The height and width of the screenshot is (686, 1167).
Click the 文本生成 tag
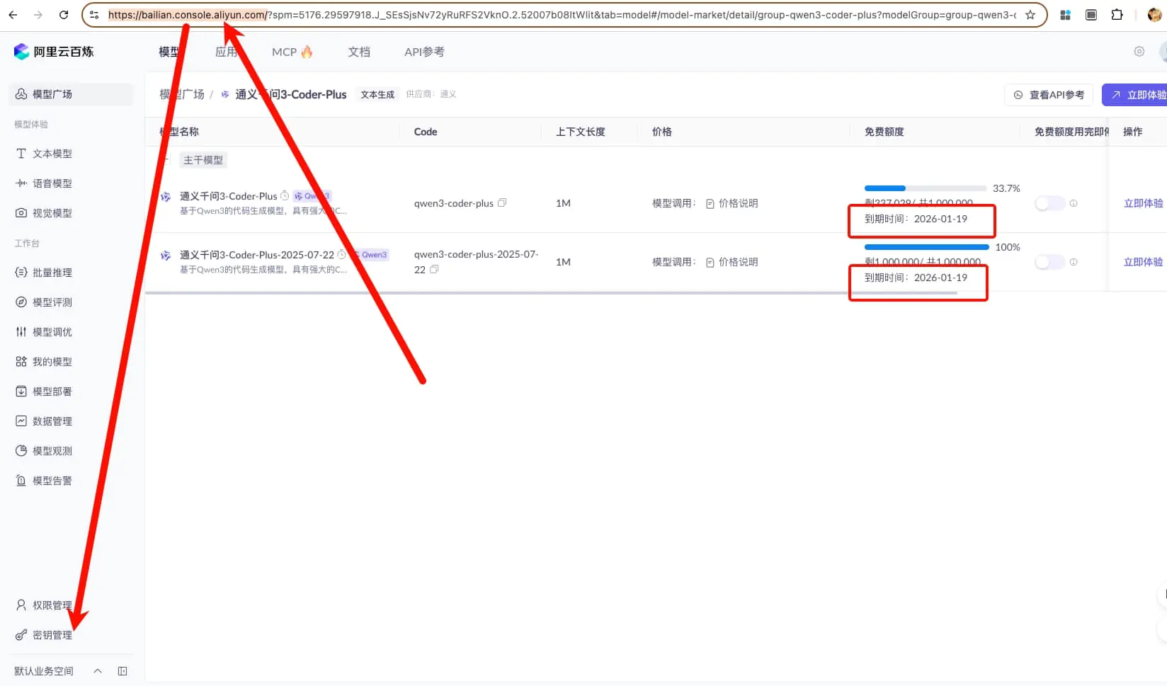click(377, 94)
